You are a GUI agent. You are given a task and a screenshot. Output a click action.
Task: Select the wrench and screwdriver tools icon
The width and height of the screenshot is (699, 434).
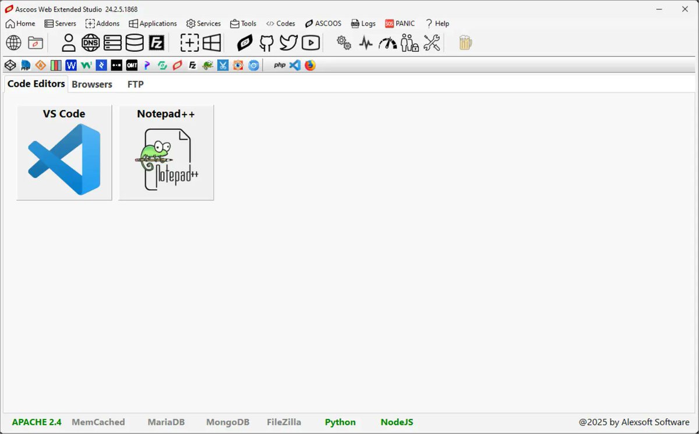click(432, 42)
